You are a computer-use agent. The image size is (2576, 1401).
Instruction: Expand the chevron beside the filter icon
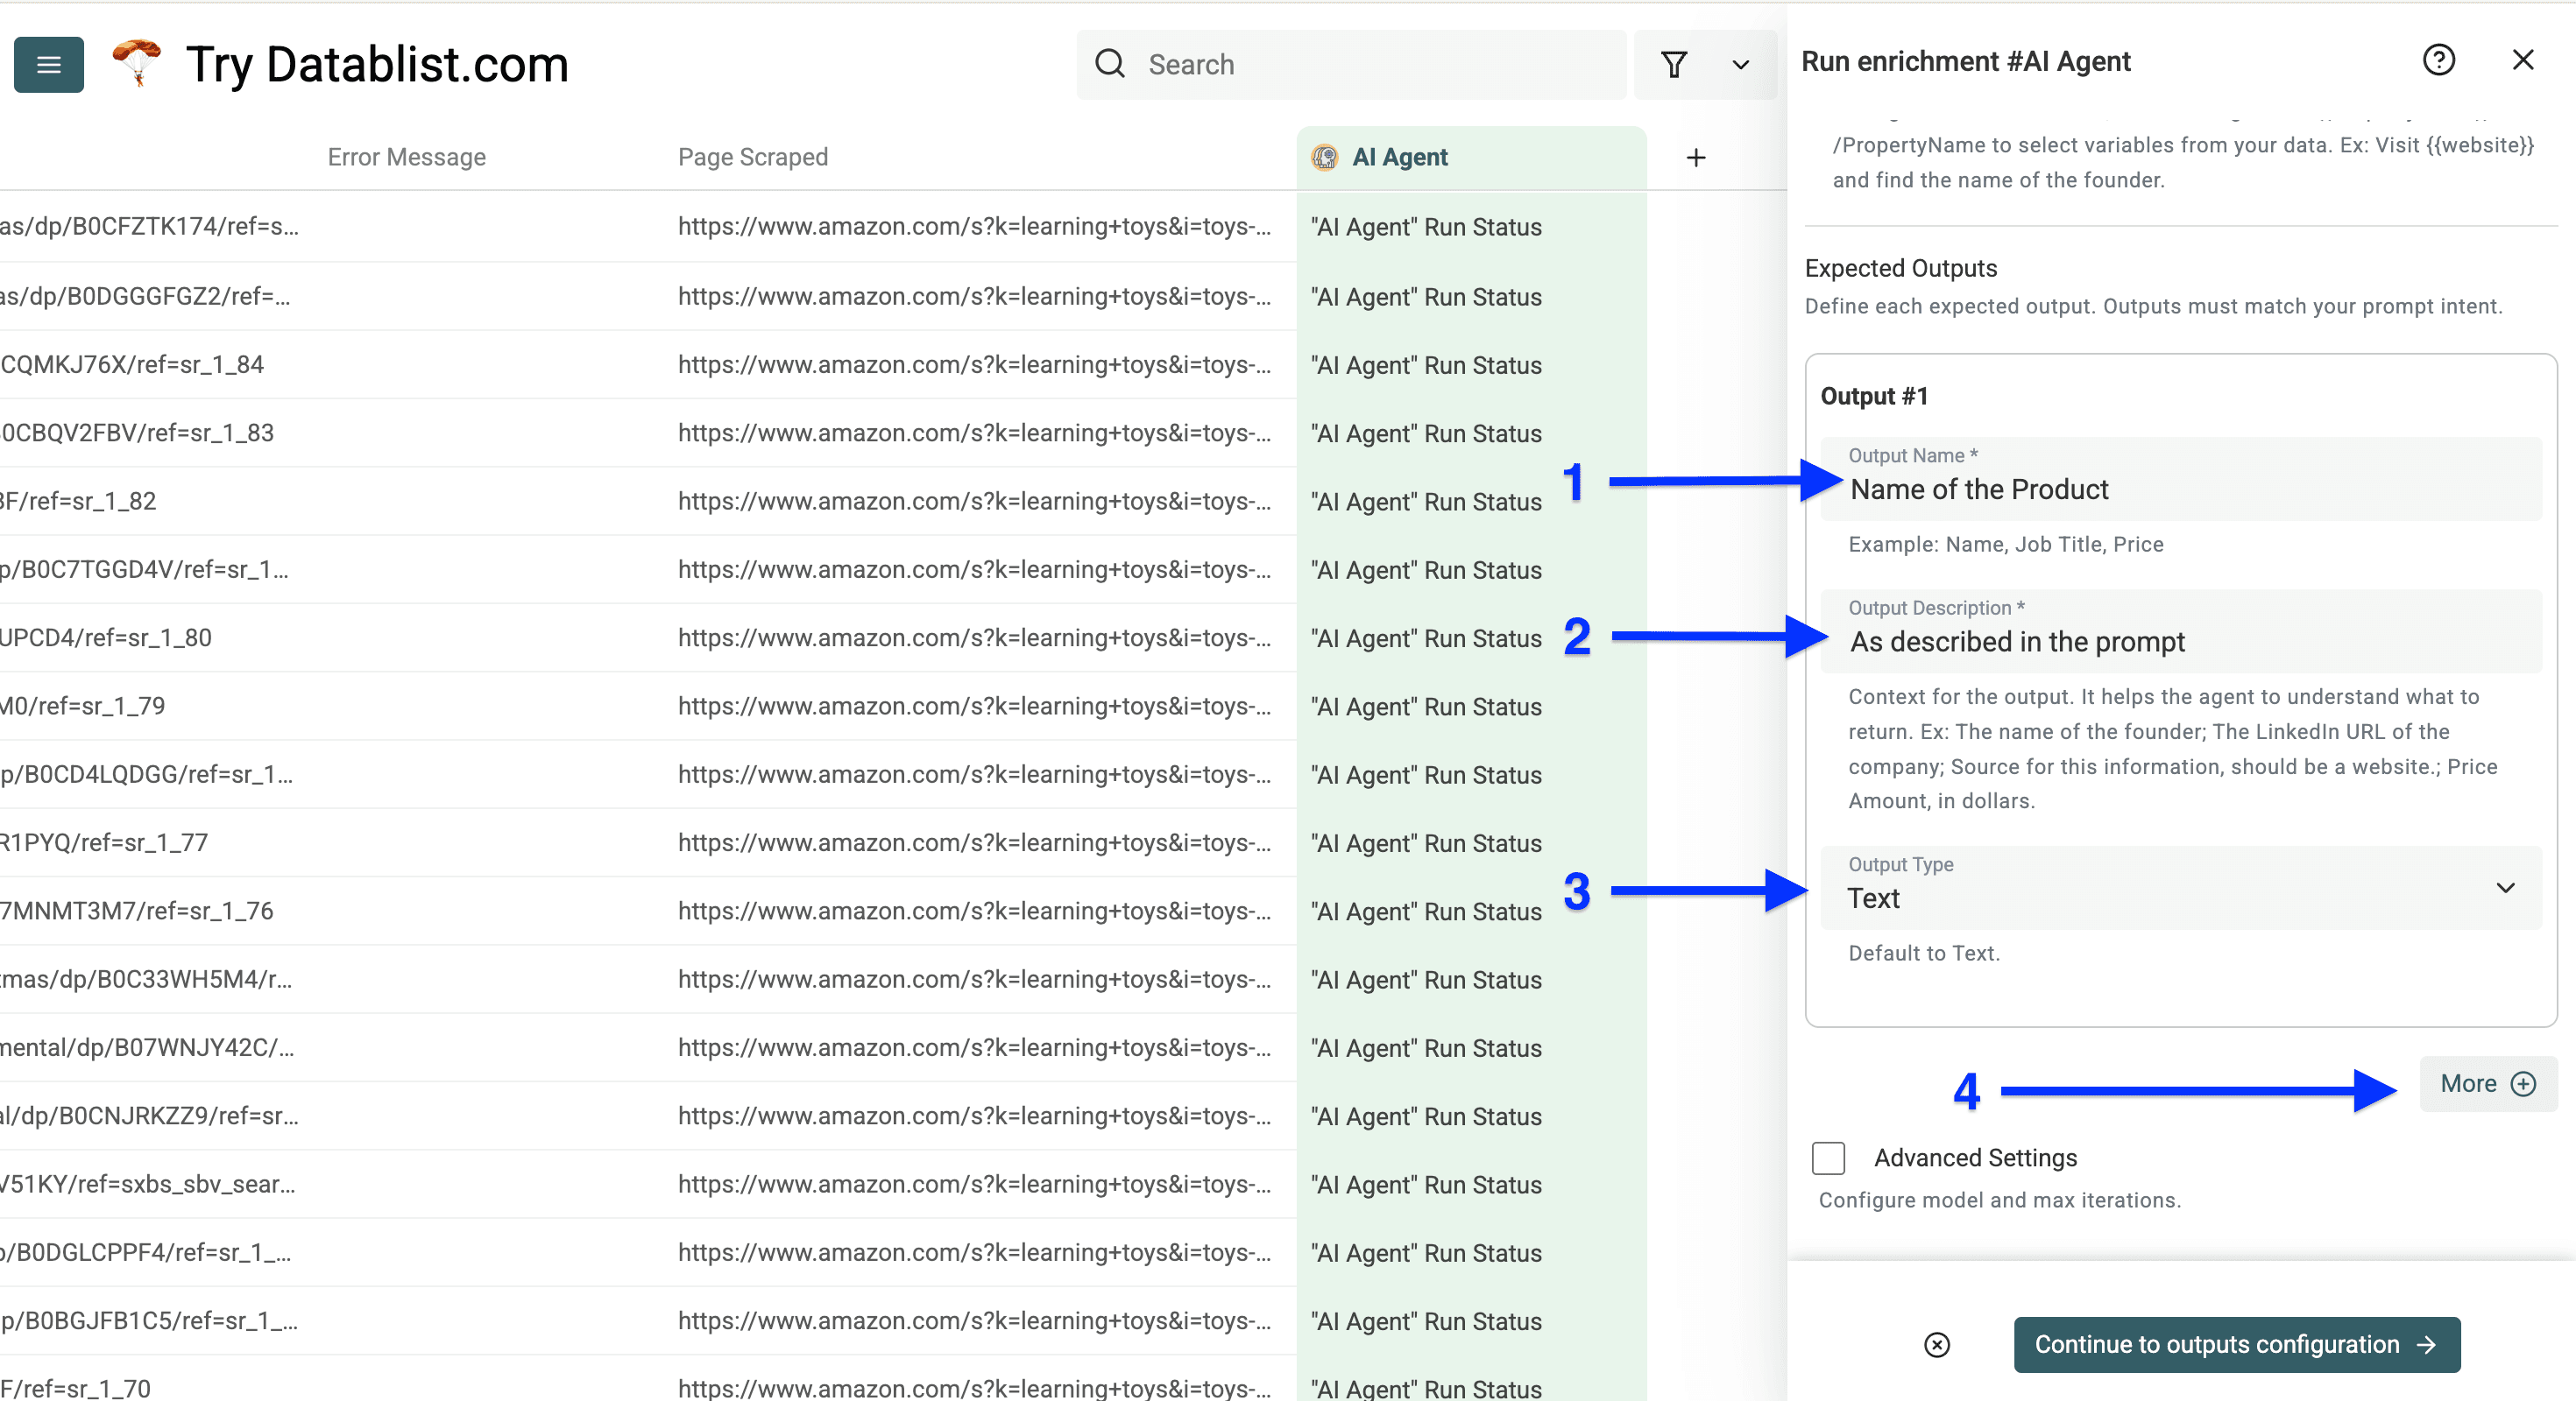1740,64
